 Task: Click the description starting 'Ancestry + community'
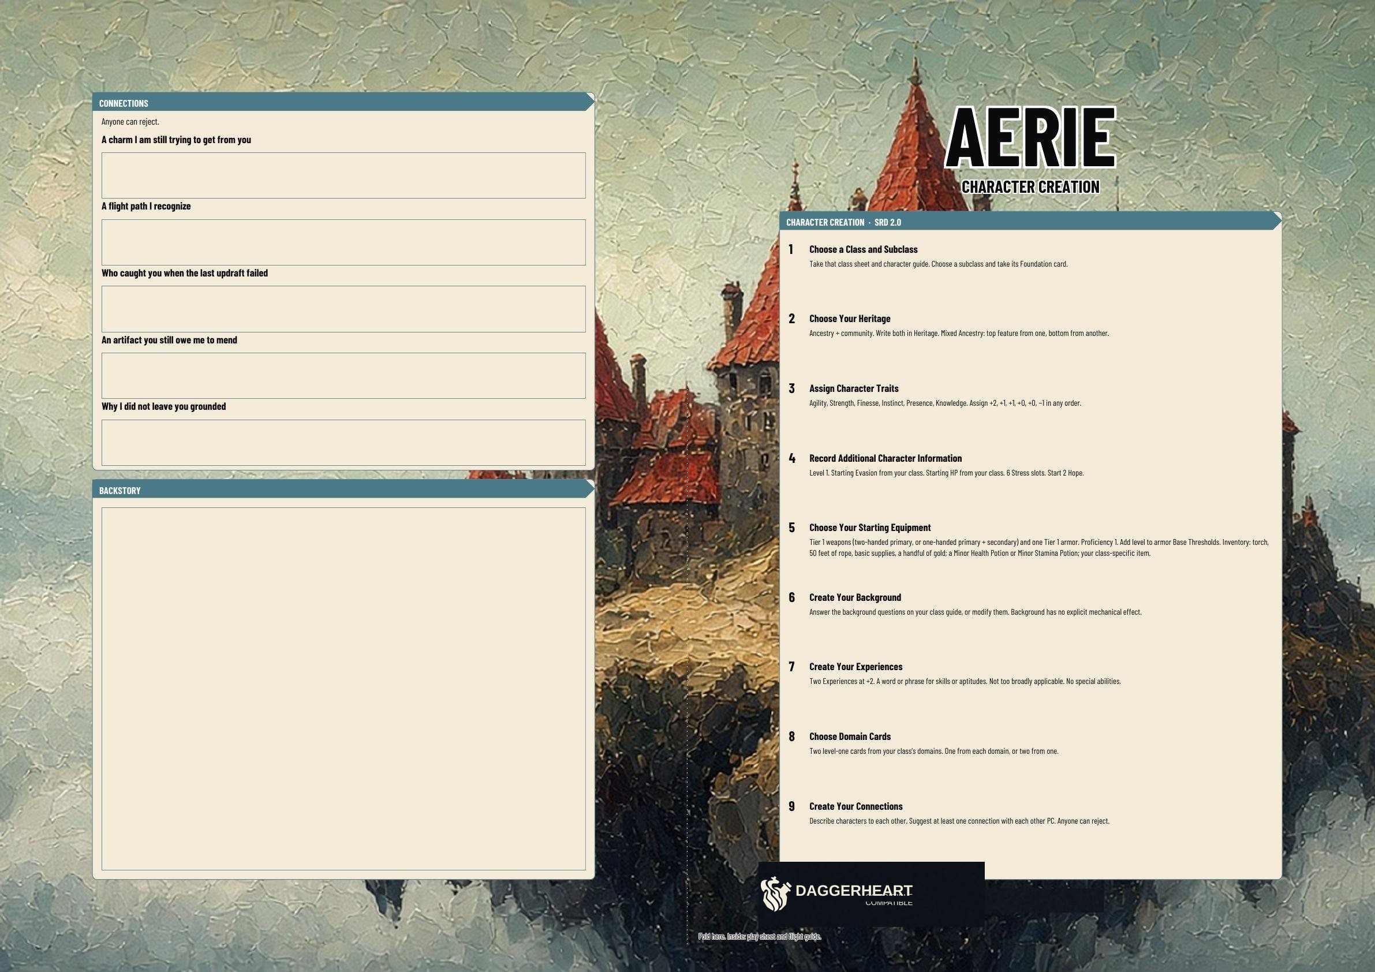point(959,334)
